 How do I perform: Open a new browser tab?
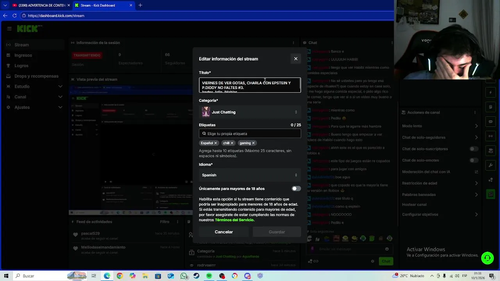(140, 5)
